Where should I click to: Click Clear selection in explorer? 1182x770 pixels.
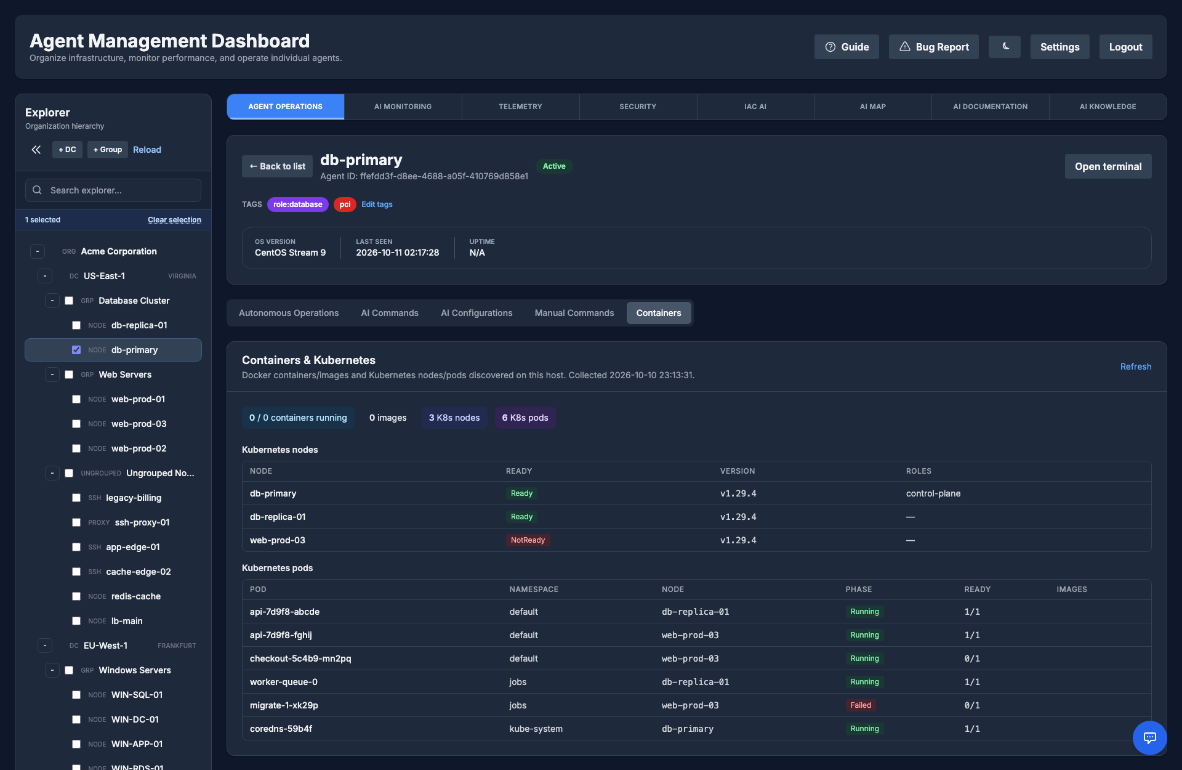pyautogui.click(x=174, y=220)
